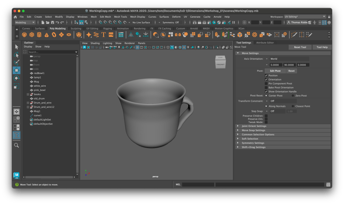The width and height of the screenshot is (344, 204).
Task: Select the polygon sphere shelf icon
Action: [x=25, y=35]
